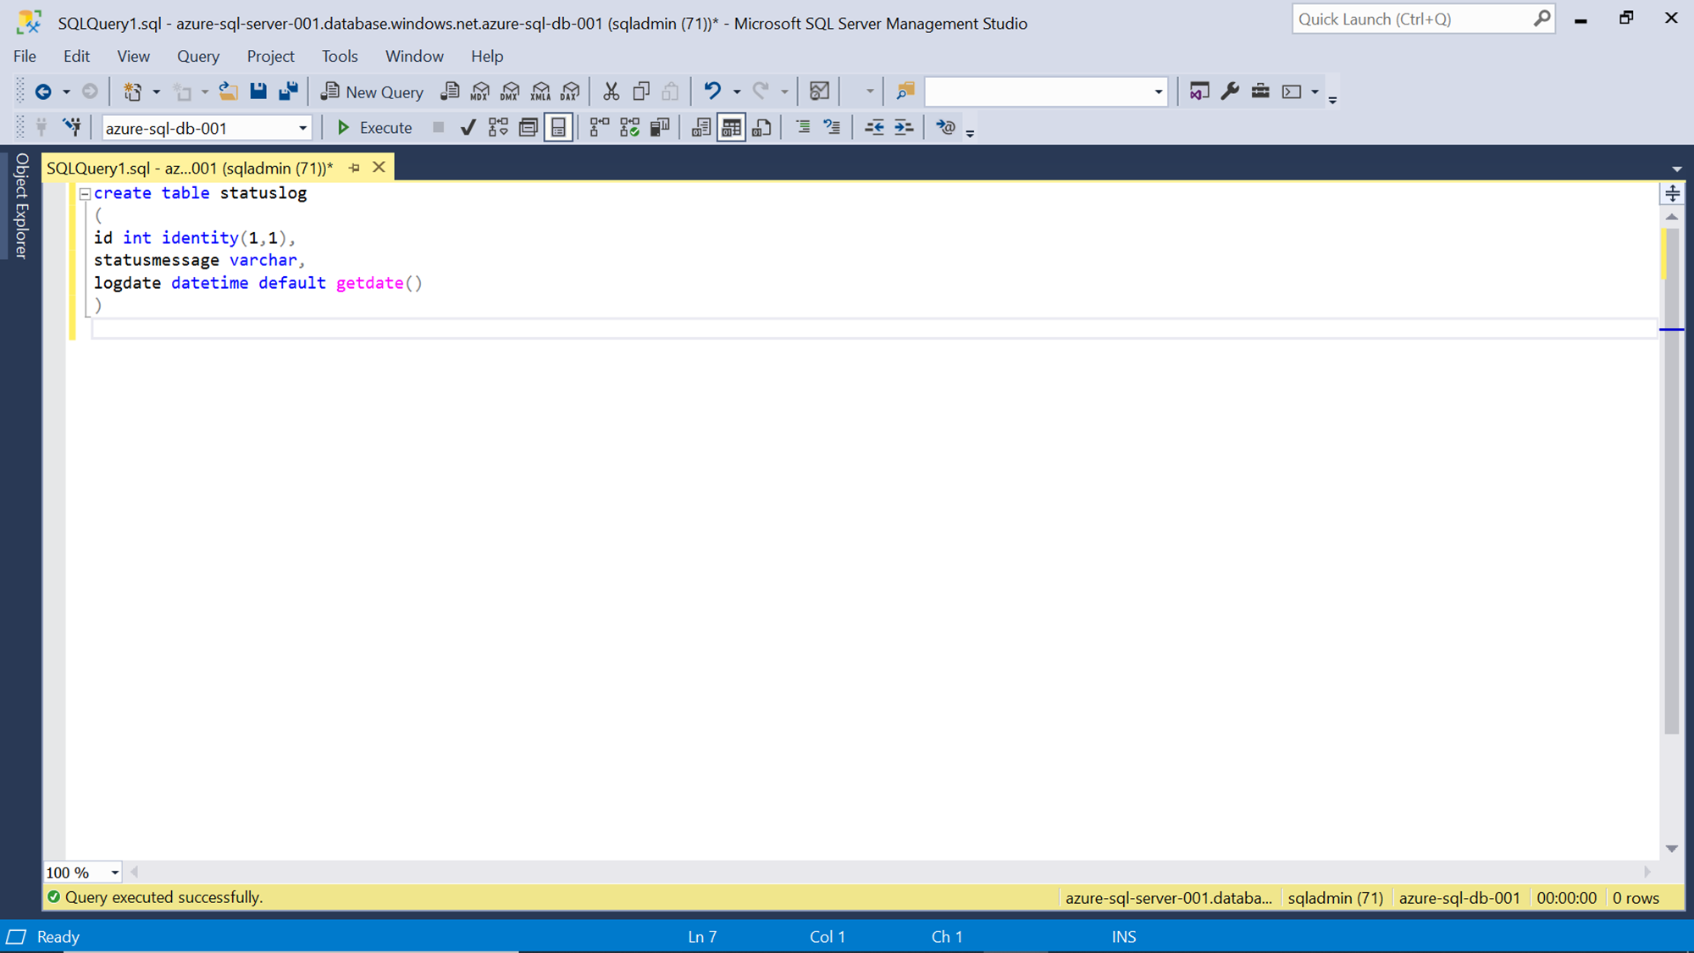Toggle Results to Grid mode

pos(731,128)
